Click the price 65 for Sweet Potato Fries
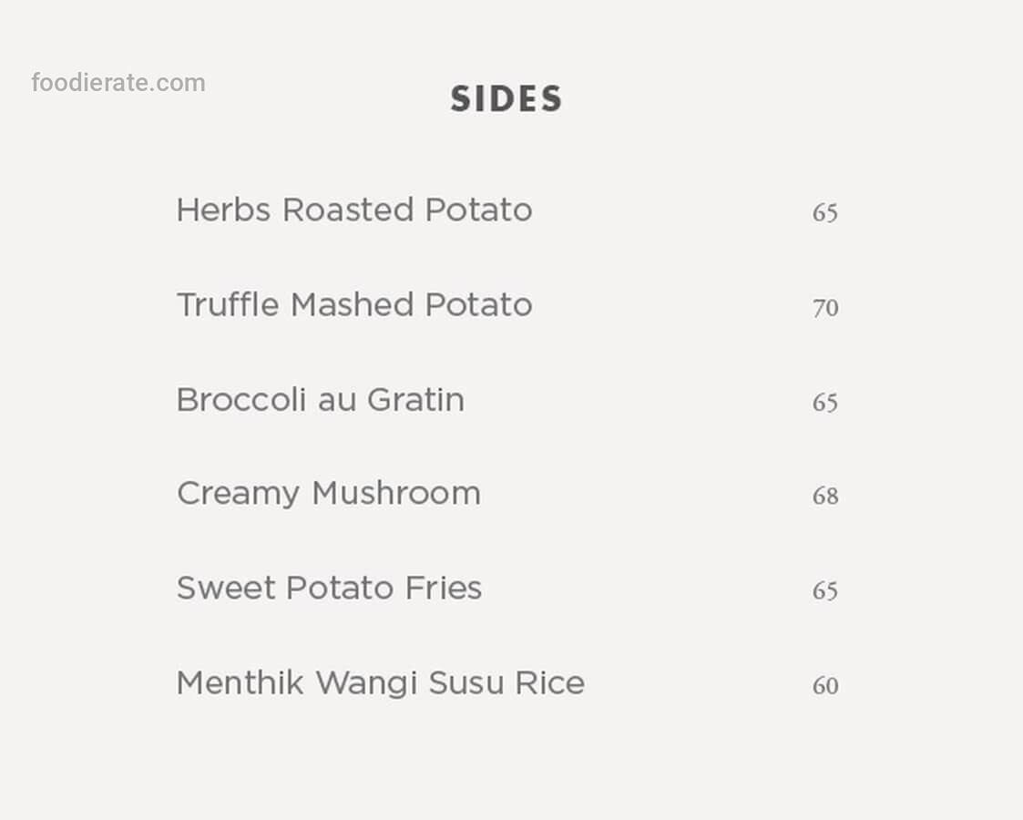Viewport: 1023px width, 820px height. click(x=825, y=591)
